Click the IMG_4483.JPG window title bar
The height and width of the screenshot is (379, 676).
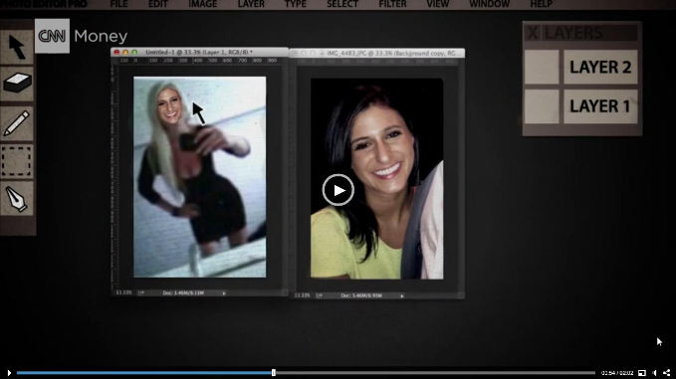[x=376, y=53]
